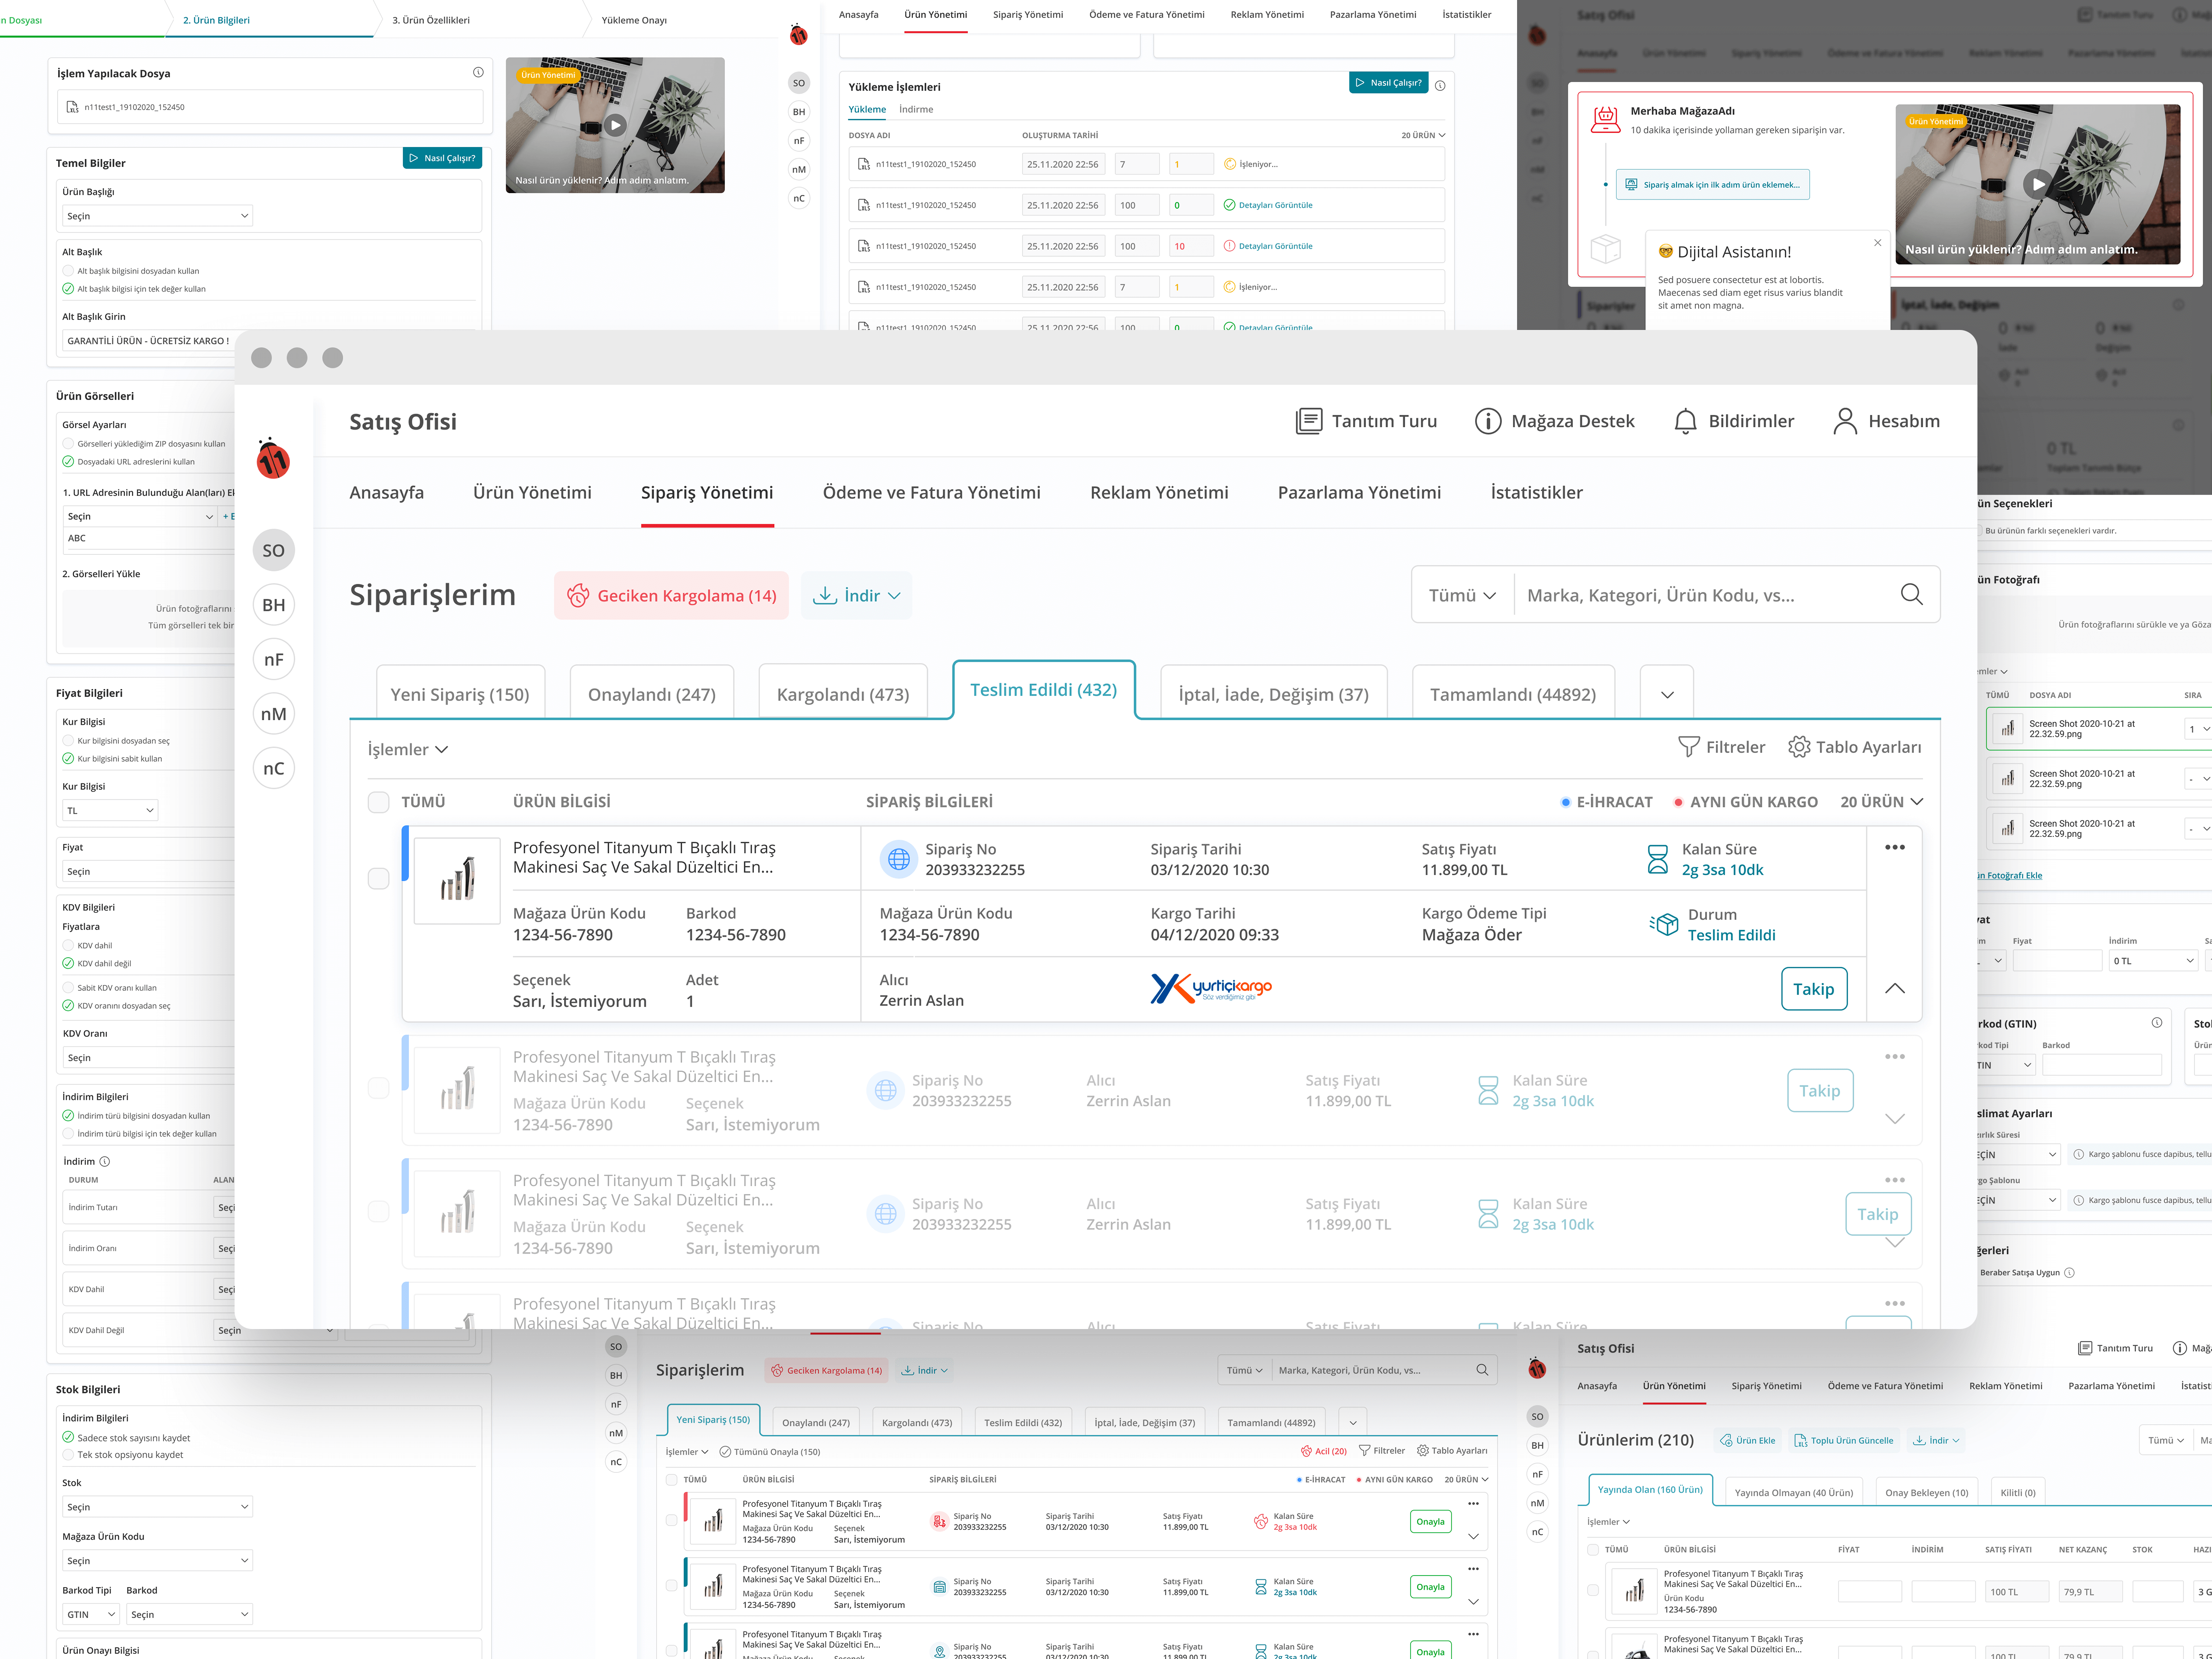Click Acil (20) alert in bottom orders window
Image resolution: width=2212 pixels, height=1659 pixels.
[x=1323, y=1451]
